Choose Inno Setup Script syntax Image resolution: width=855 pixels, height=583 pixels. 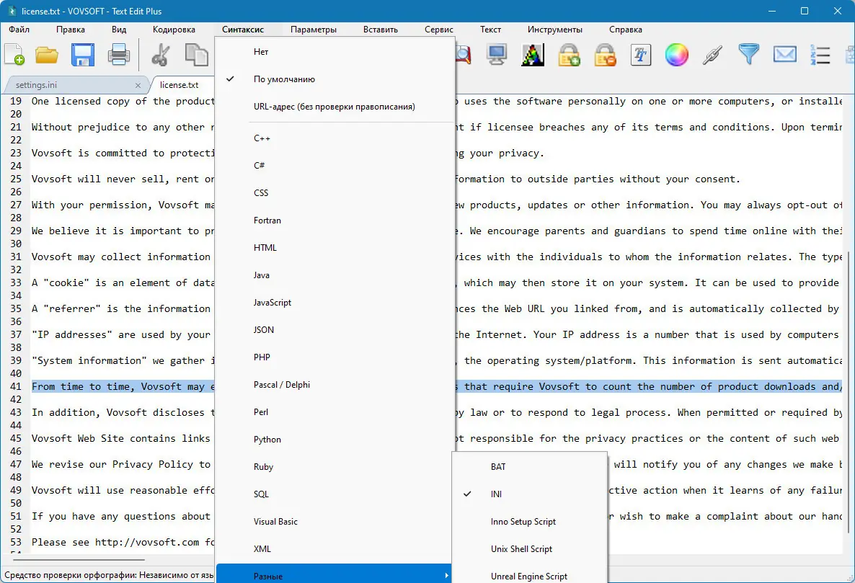pos(529,522)
